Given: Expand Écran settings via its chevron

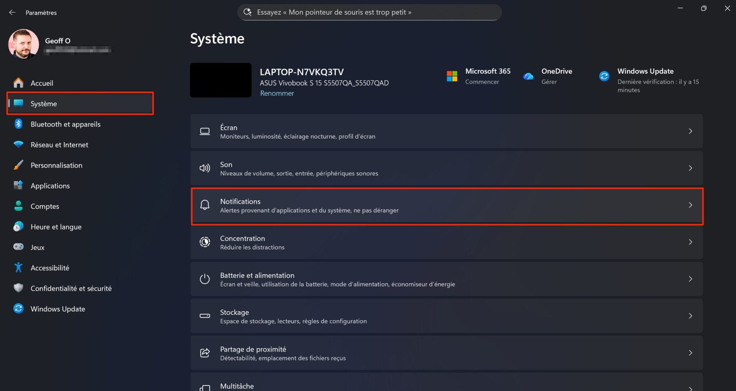Looking at the screenshot, I should coord(690,131).
